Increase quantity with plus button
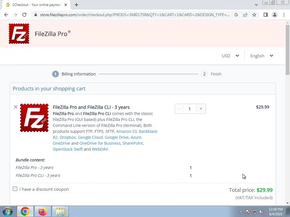 (x=201, y=109)
